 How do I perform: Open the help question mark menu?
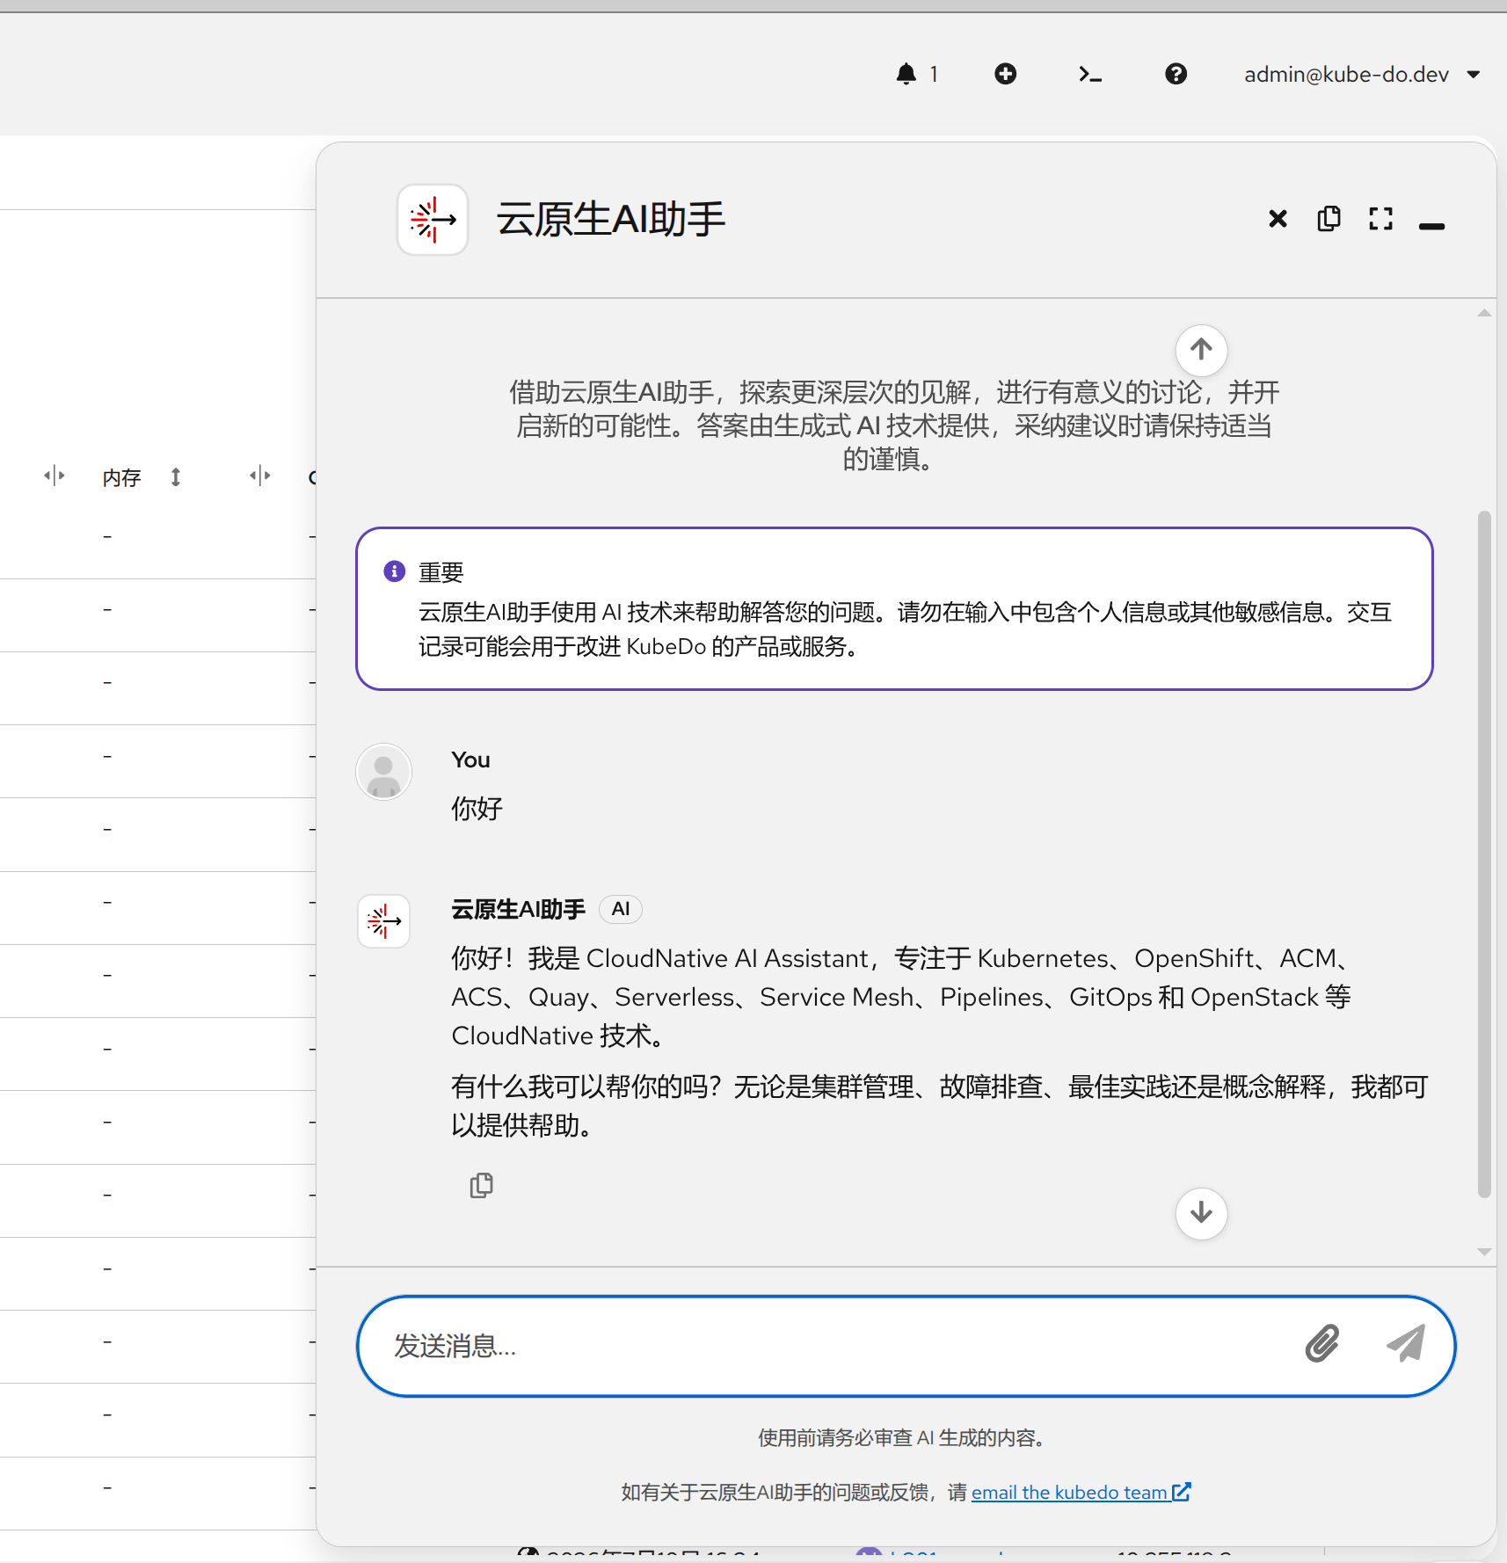click(1176, 74)
